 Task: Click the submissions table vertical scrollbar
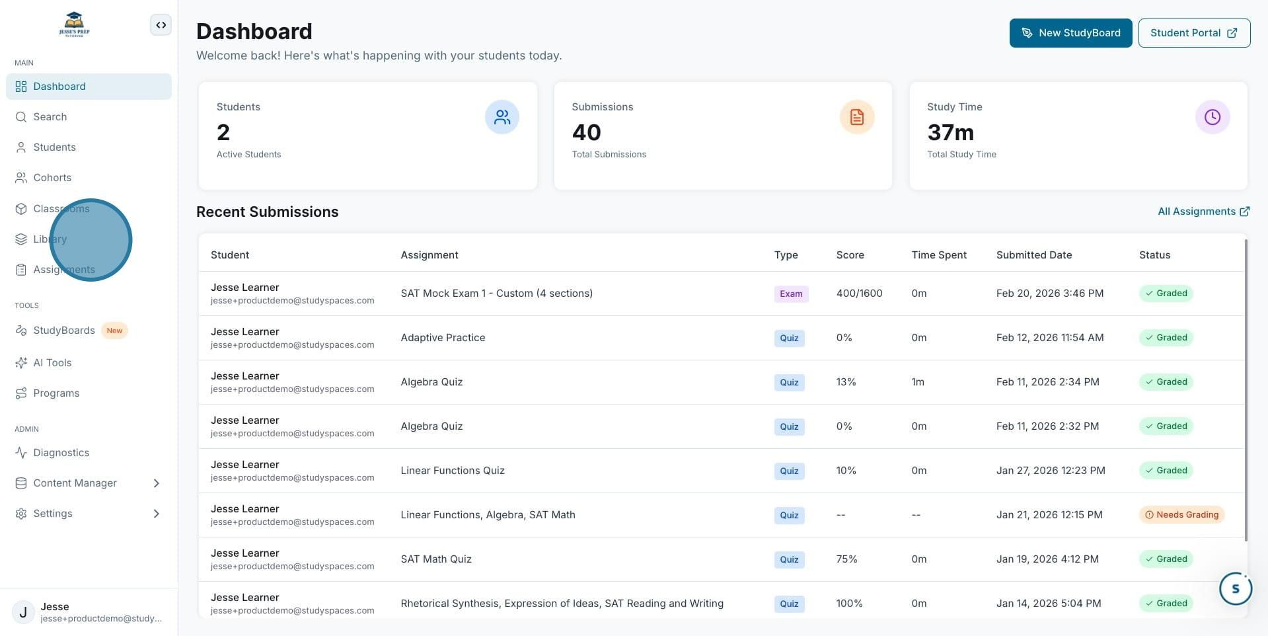click(x=1246, y=390)
